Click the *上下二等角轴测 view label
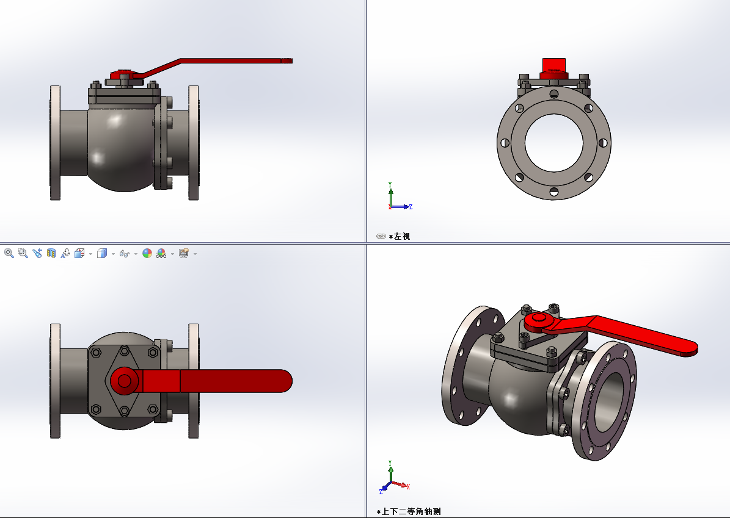Screen dimensions: 730x518 pos(409,511)
